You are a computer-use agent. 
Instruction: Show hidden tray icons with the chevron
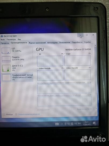pyautogui.click(x=62, y=124)
